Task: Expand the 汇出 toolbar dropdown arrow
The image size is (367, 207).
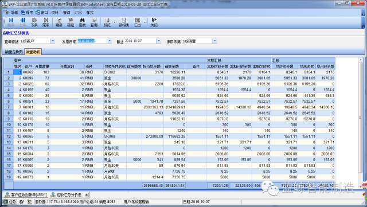Action: tap(145, 22)
